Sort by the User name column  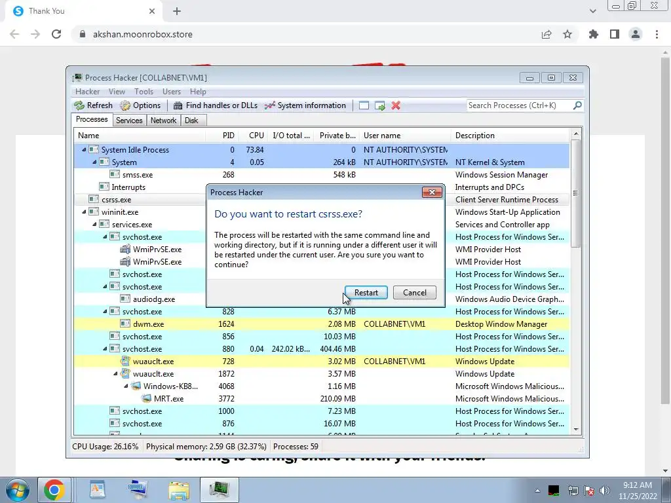tap(405, 136)
